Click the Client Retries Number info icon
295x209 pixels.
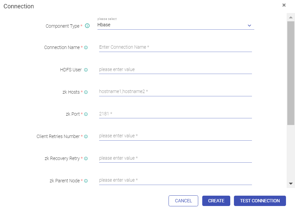pyautogui.click(x=86, y=137)
